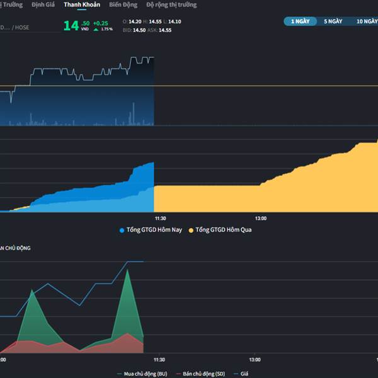Click the low price 14.10
This screenshot has height=378, width=378.
click(x=175, y=21)
